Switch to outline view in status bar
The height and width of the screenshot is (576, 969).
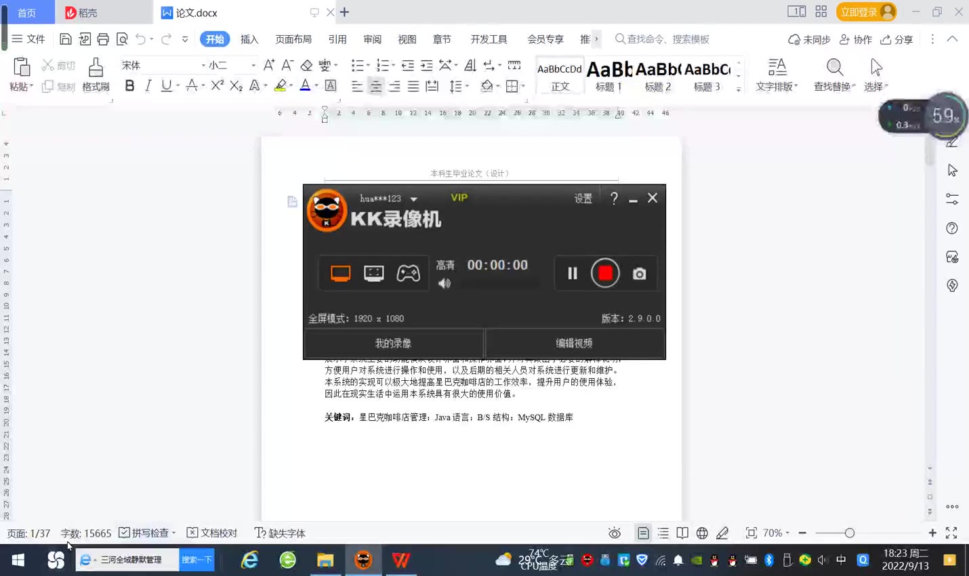click(663, 533)
